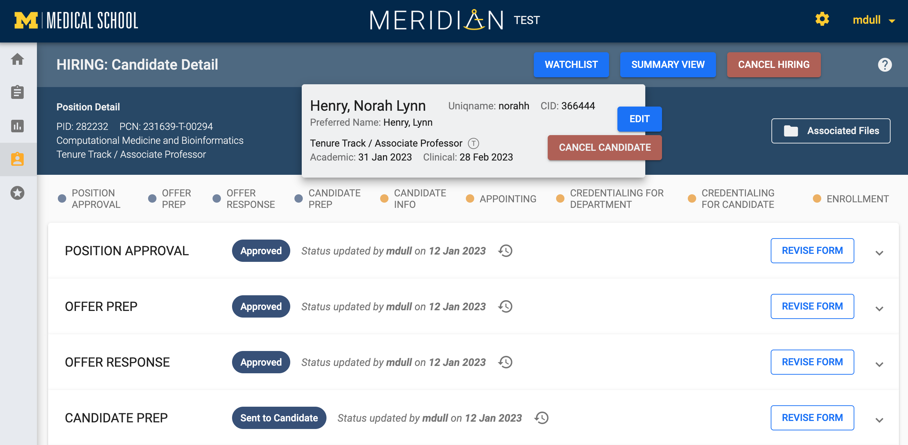Click the clipboard icon in sidebar
The width and height of the screenshot is (908, 445).
tap(17, 92)
